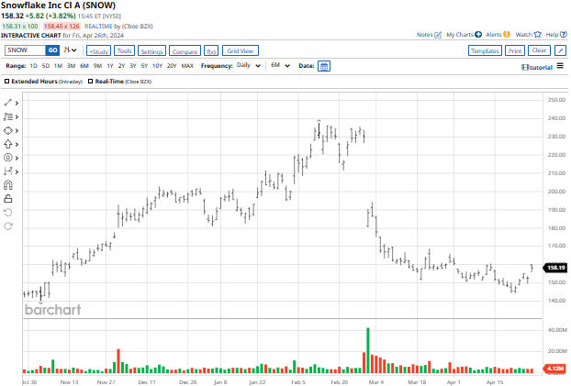571x386 pixels.
Task: Select the trend line drawing tool
Action: pyautogui.click(x=9, y=103)
